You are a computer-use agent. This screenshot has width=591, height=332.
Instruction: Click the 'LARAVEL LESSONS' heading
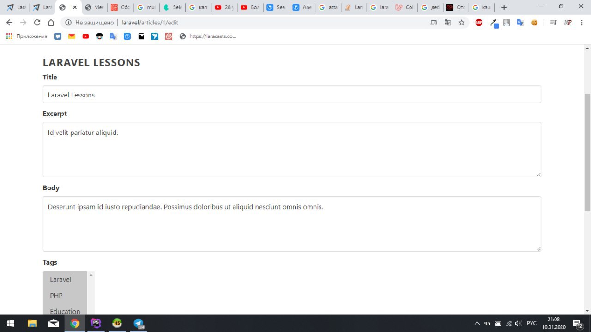[x=91, y=62]
